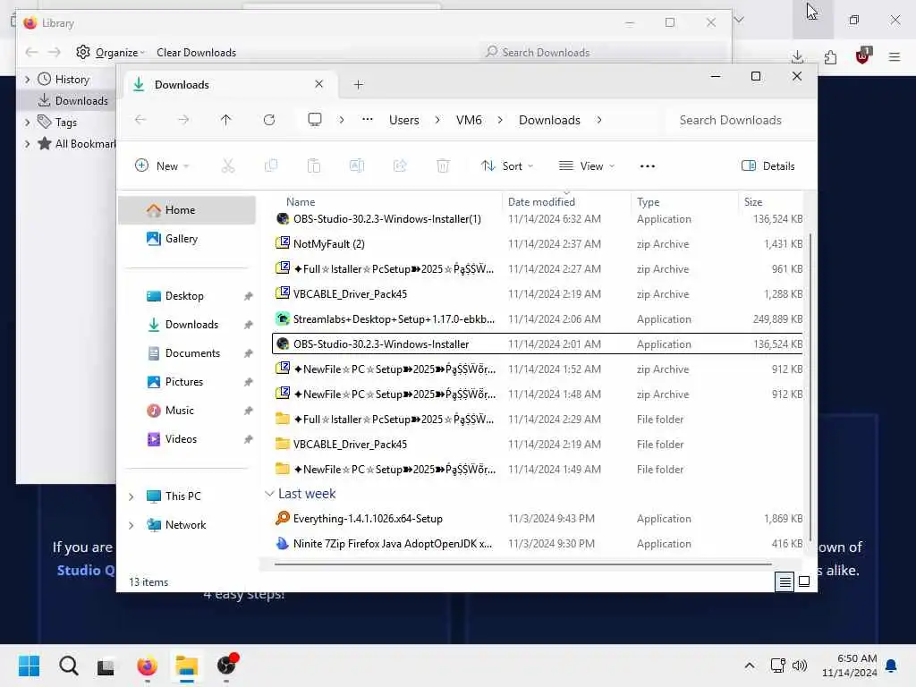Refresh the Downloads folder view

(x=269, y=120)
